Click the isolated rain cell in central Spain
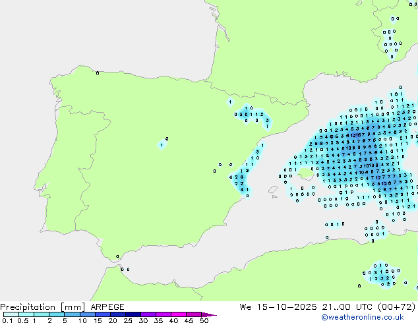 [162, 144]
